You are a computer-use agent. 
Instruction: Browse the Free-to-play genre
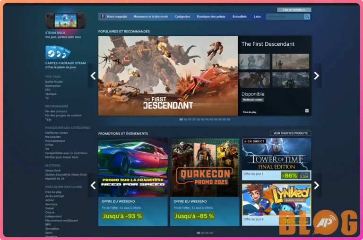coord(53,192)
